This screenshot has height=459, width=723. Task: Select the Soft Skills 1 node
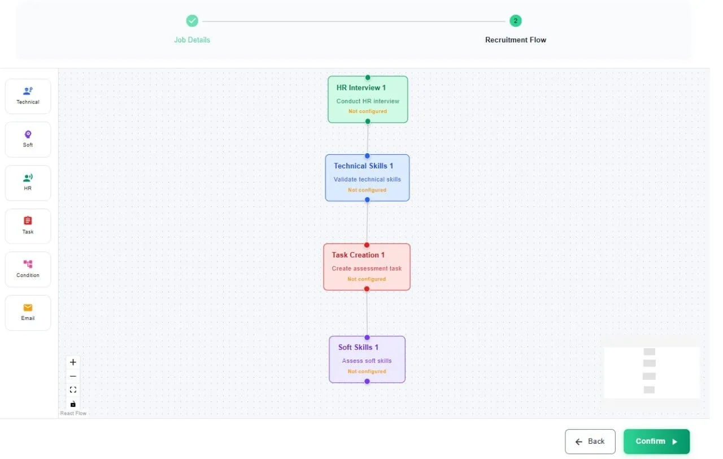(x=367, y=360)
